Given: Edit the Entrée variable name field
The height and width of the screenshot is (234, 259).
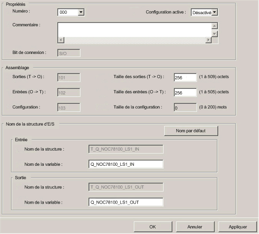Looking at the screenshot, I should [126, 164].
